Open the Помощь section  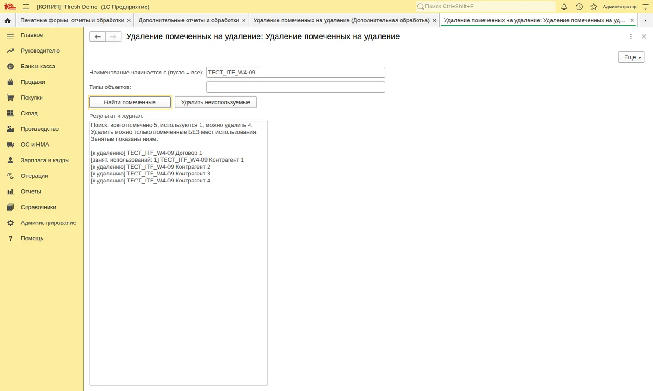tap(42, 238)
